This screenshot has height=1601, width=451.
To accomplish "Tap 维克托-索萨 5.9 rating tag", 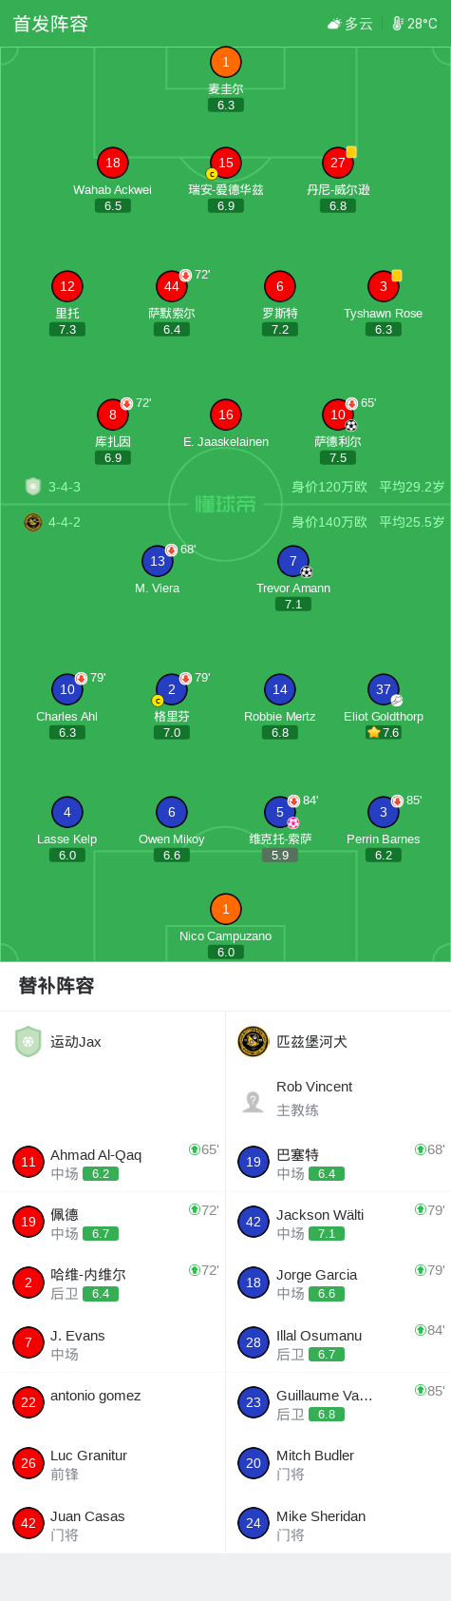I will [279, 855].
